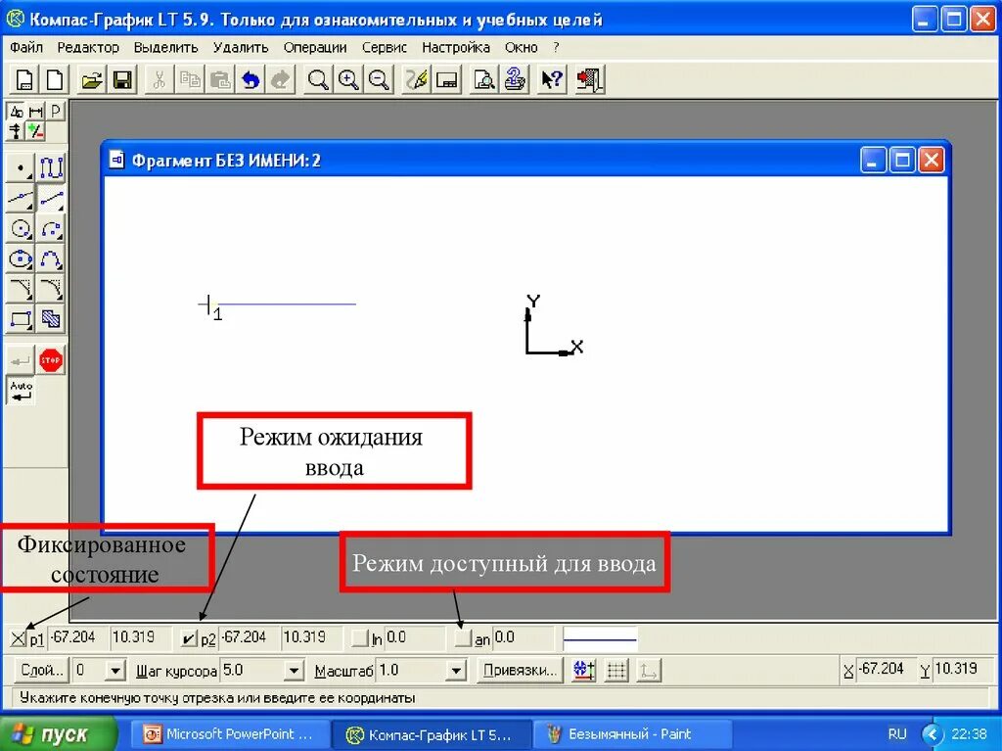Select the Point drawing tool
The height and width of the screenshot is (751, 1002).
21,167
